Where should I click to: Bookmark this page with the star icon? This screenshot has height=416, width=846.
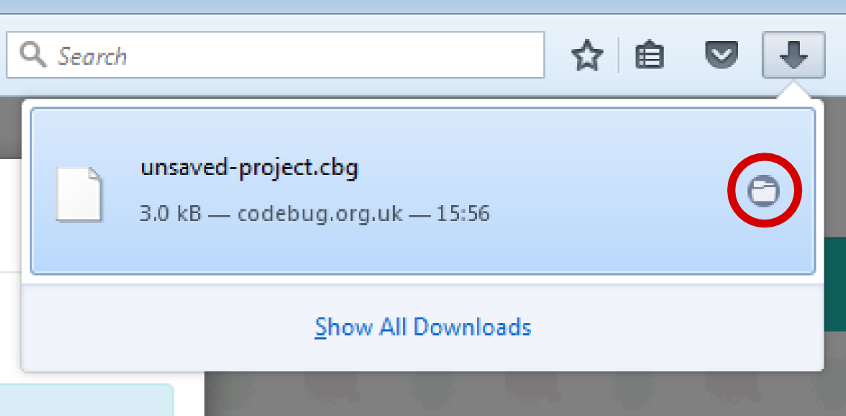pos(587,56)
